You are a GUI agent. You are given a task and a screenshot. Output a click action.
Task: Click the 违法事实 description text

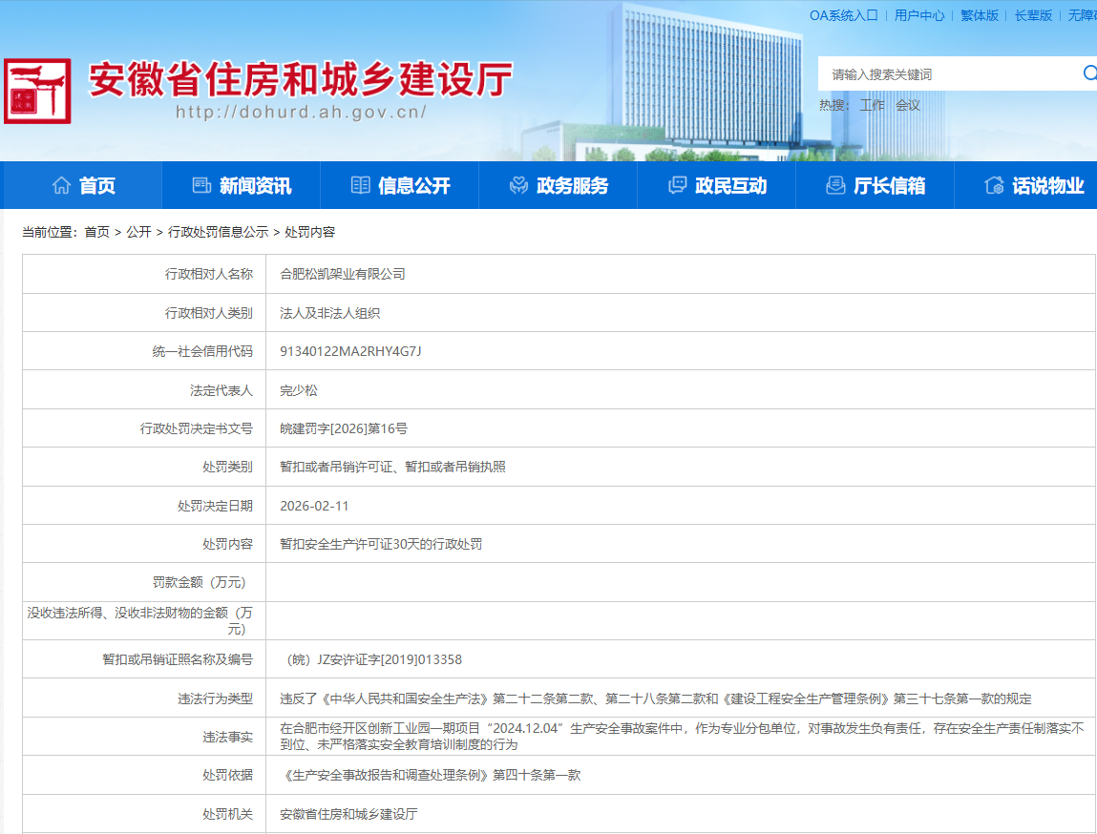682,736
